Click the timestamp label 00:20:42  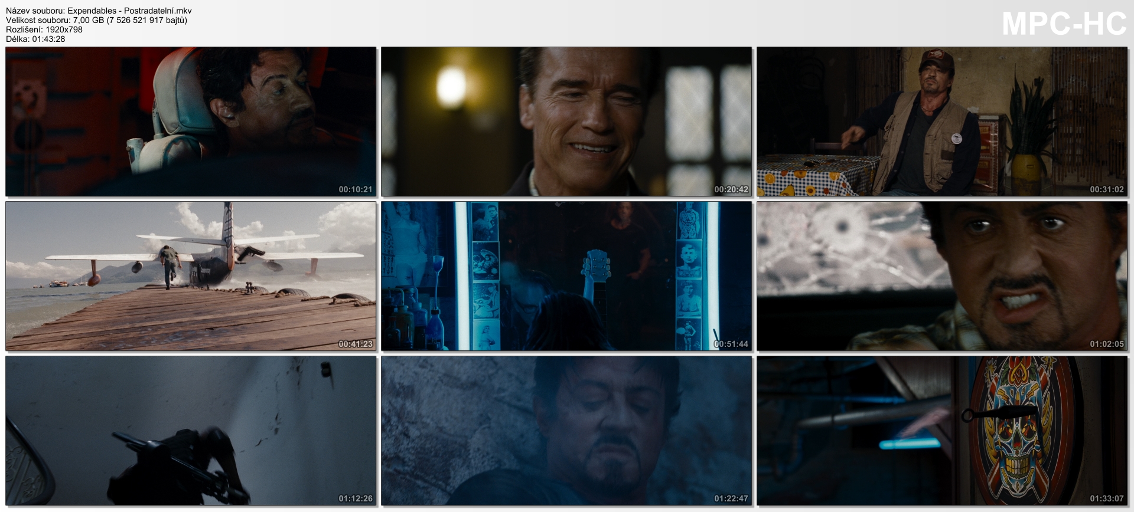coord(731,189)
